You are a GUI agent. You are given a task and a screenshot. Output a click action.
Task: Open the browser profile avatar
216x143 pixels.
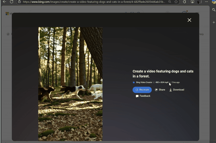tap(199, 2)
